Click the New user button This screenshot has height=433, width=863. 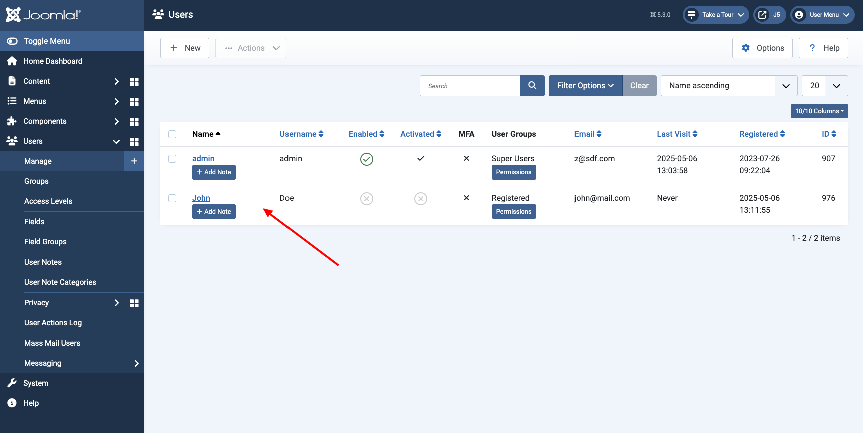185,48
